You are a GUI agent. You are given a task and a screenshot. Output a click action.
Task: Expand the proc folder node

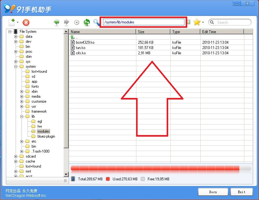16,51
